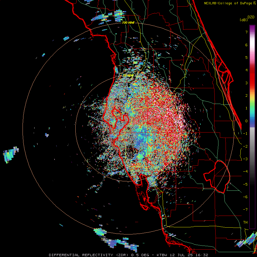This screenshot has height=257, width=257.
Task: Click the 6 value on color scale
Action: coord(246,45)
